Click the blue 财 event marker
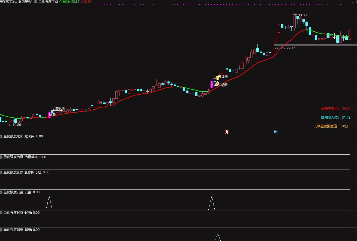This screenshot has width=357, height=241. point(276,132)
